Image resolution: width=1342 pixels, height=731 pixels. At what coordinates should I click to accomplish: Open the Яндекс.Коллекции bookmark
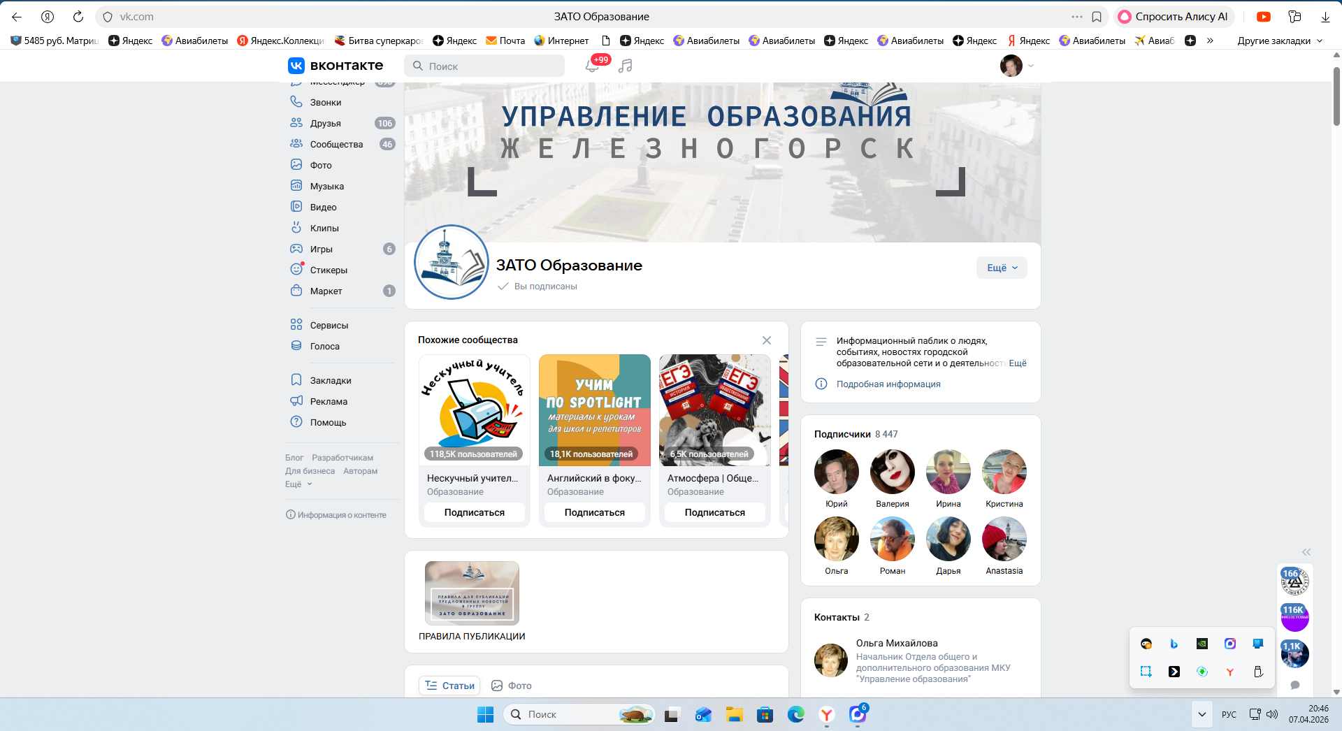coord(281,41)
